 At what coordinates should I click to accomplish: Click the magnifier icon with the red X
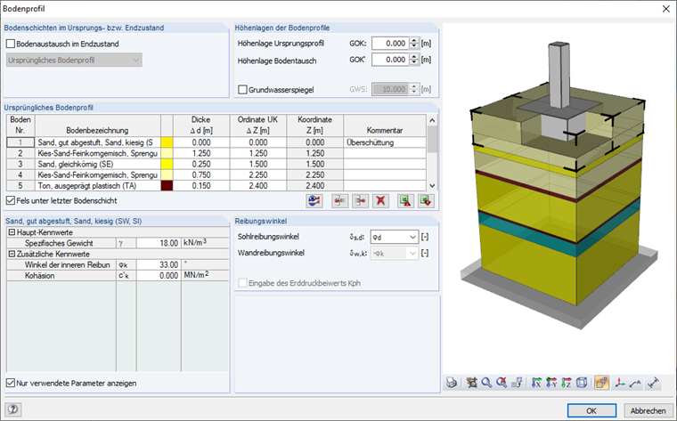[x=502, y=383]
